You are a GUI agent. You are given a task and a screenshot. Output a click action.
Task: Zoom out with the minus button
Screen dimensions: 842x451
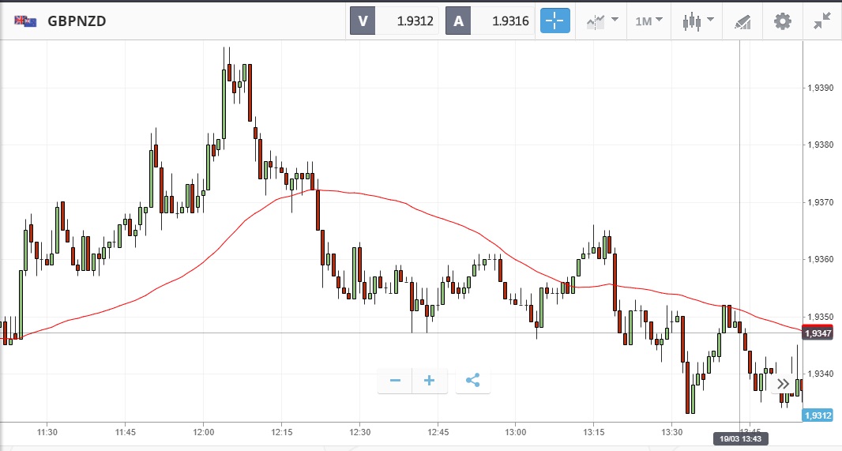click(395, 381)
